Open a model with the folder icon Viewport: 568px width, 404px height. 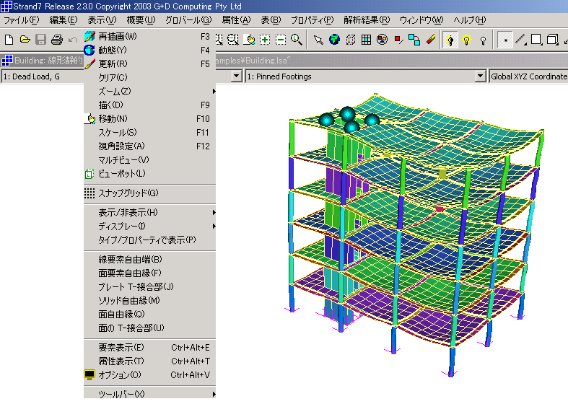[x=25, y=40]
